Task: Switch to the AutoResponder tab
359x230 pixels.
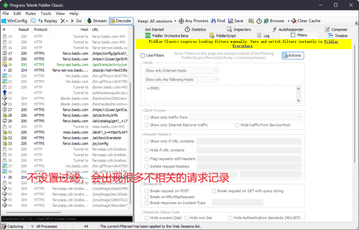Action: point(288,30)
